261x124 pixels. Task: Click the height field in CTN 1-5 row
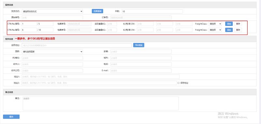pos(184,24)
